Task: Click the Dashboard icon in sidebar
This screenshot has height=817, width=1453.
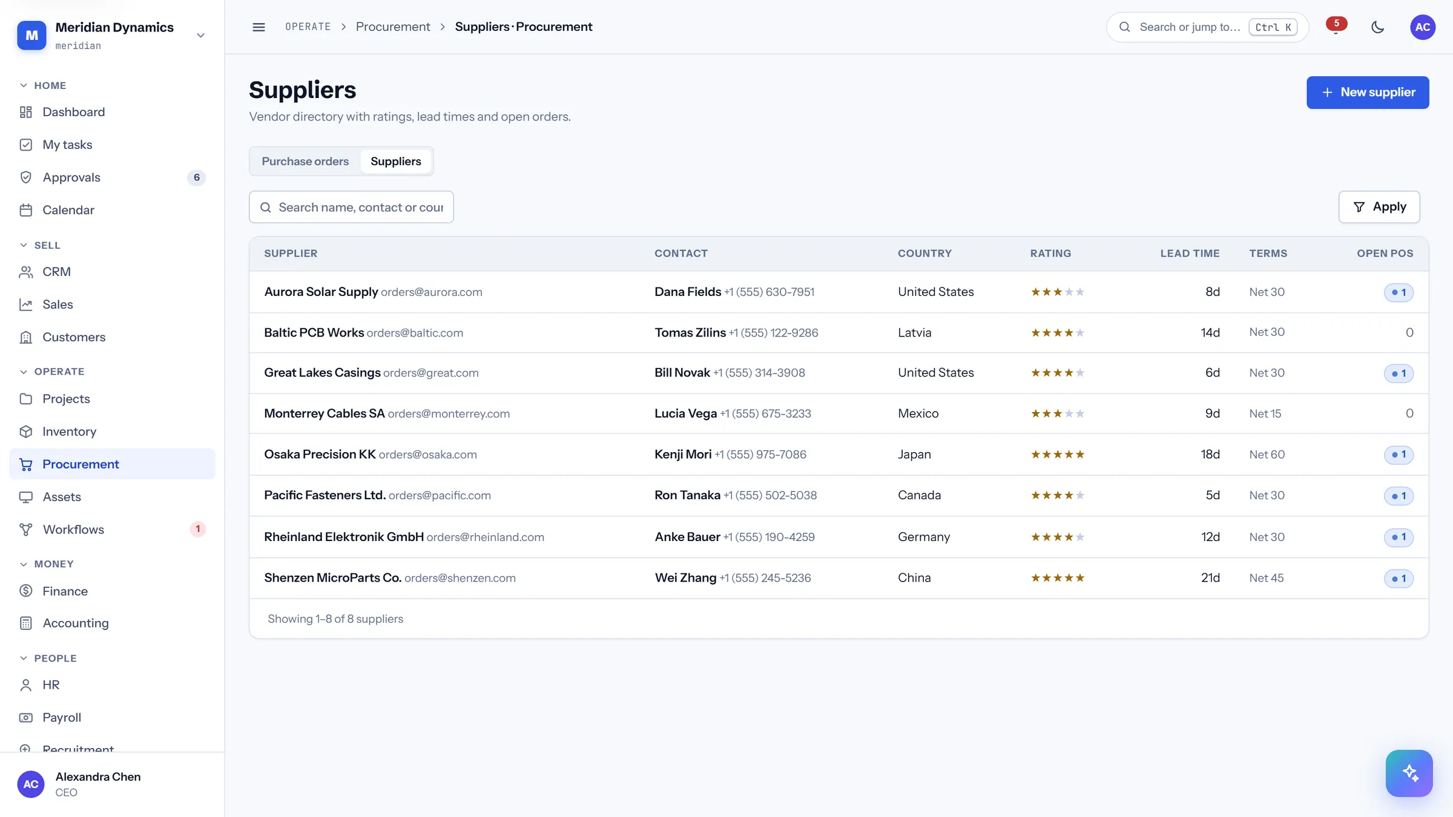Action: pyautogui.click(x=25, y=112)
